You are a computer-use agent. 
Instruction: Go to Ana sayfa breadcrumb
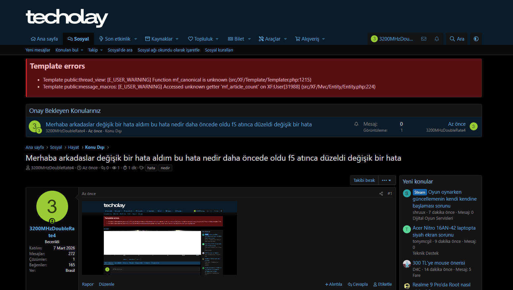click(35, 147)
